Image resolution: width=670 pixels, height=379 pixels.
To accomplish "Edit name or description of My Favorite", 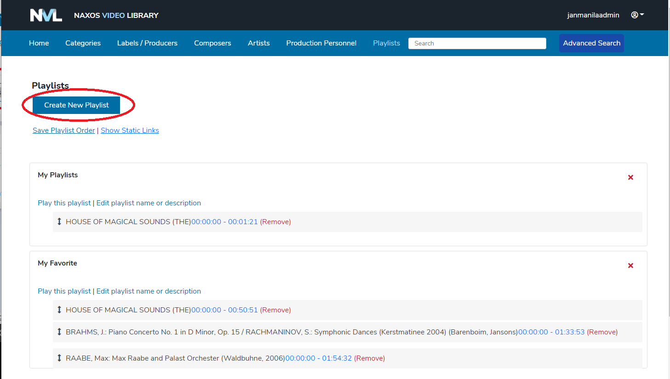I will [149, 291].
